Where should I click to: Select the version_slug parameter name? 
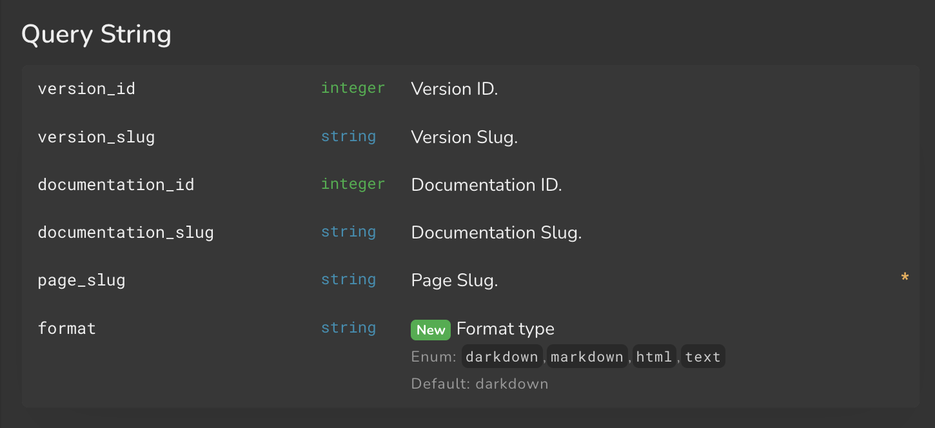96,137
